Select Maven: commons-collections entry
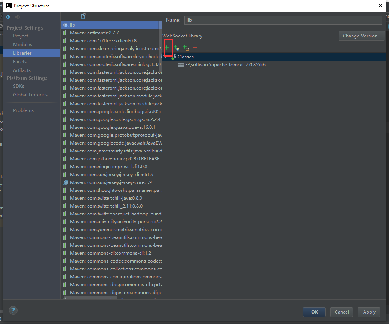The height and width of the screenshot is (324, 389). 111,269
